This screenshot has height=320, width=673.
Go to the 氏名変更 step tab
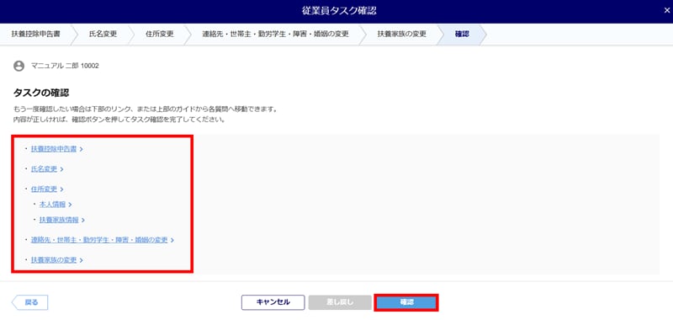click(x=103, y=35)
